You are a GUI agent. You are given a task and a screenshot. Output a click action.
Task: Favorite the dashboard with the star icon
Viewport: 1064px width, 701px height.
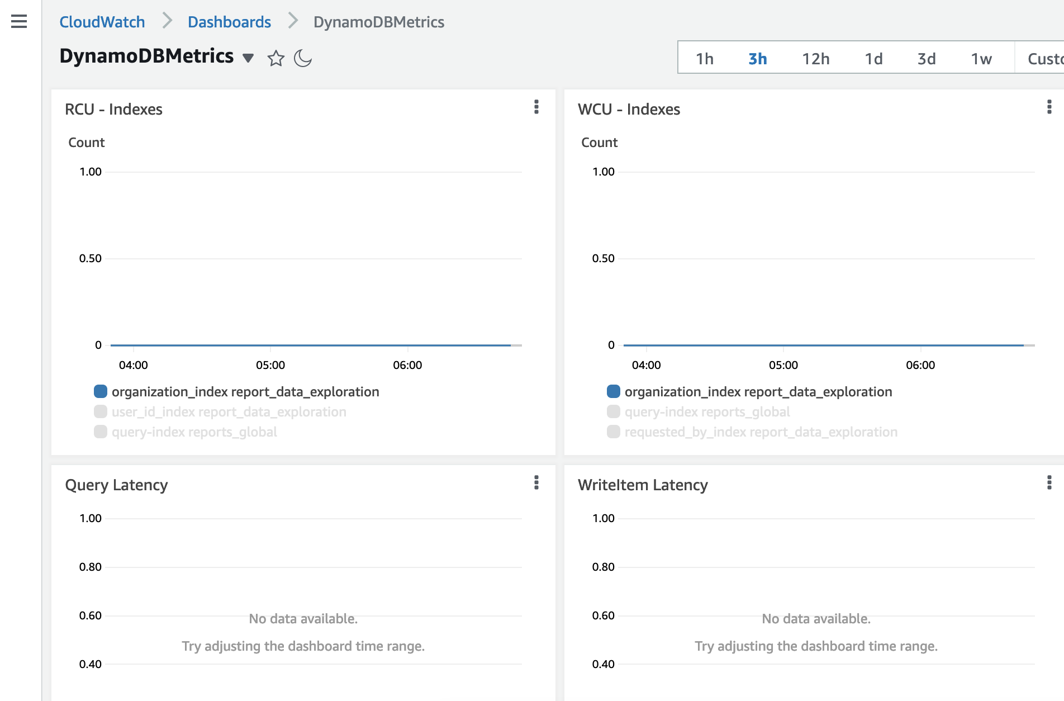pos(276,58)
